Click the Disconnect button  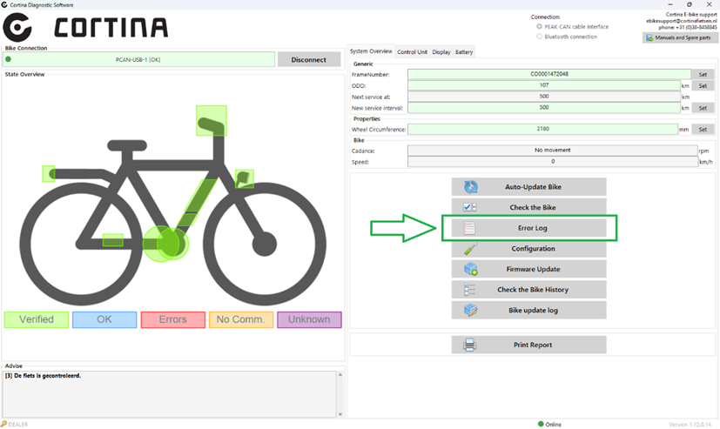(309, 60)
